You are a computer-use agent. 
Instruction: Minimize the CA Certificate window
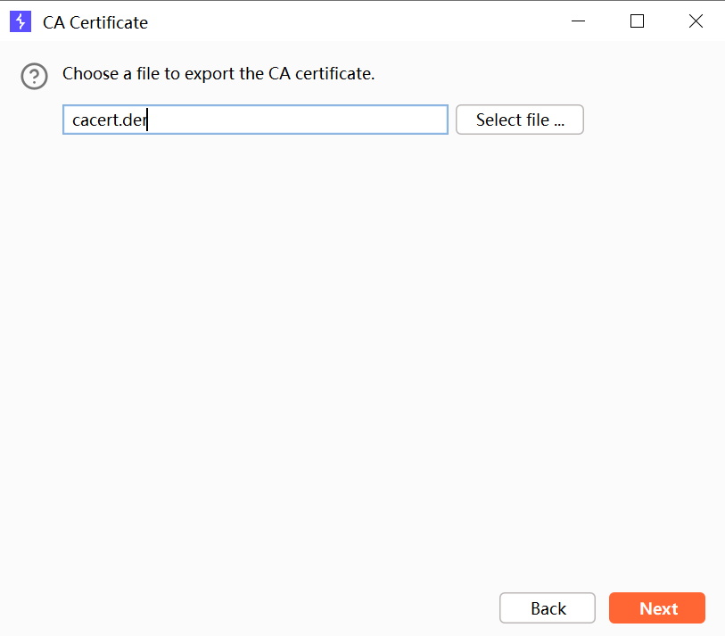(578, 22)
